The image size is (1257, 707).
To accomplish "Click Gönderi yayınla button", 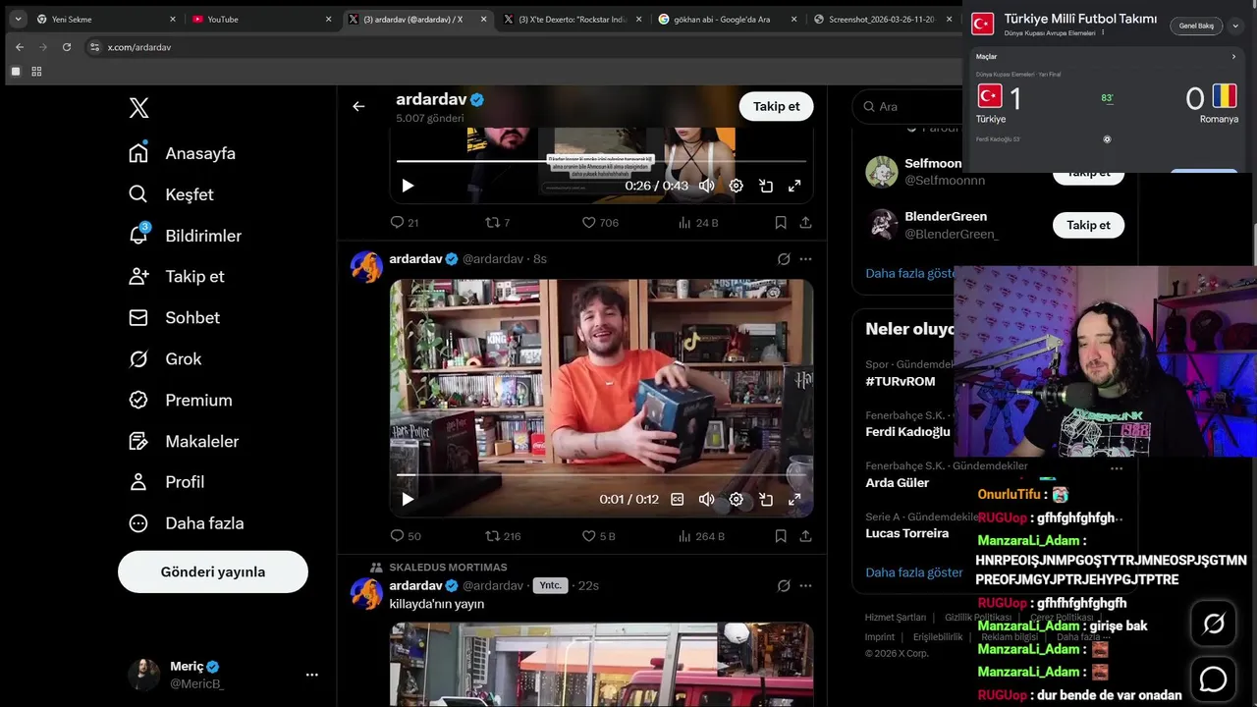I will tap(213, 571).
